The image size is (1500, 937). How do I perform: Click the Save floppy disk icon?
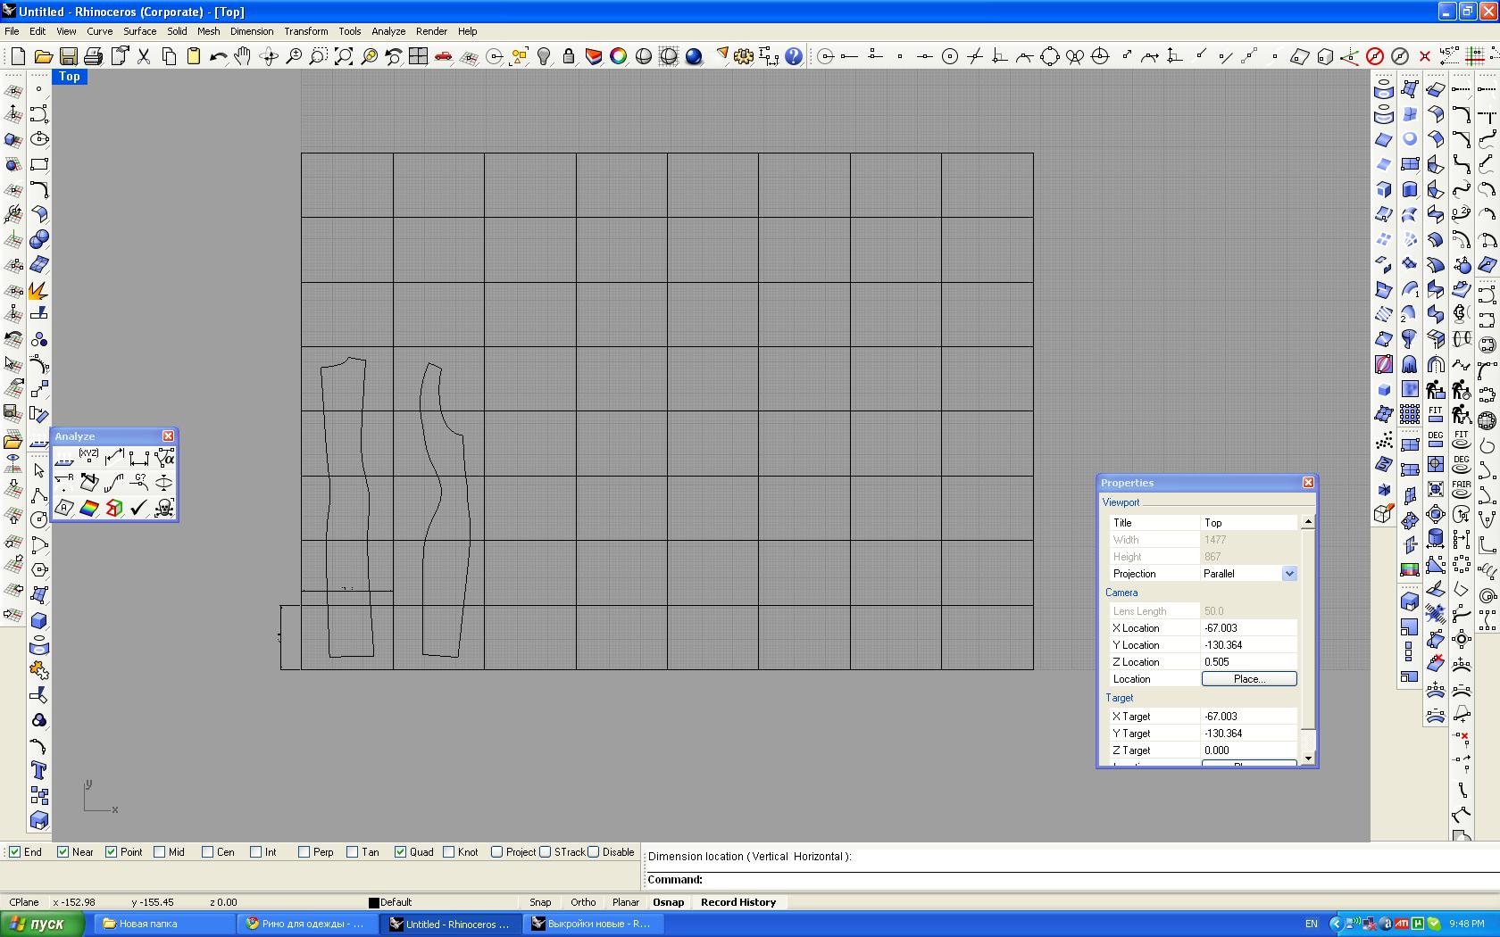(68, 56)
